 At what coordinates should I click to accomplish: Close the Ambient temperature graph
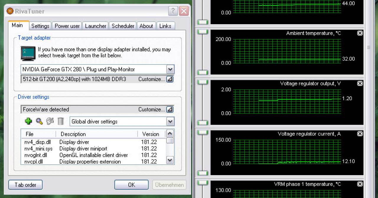pyautogui.click(x=360, y=33)
